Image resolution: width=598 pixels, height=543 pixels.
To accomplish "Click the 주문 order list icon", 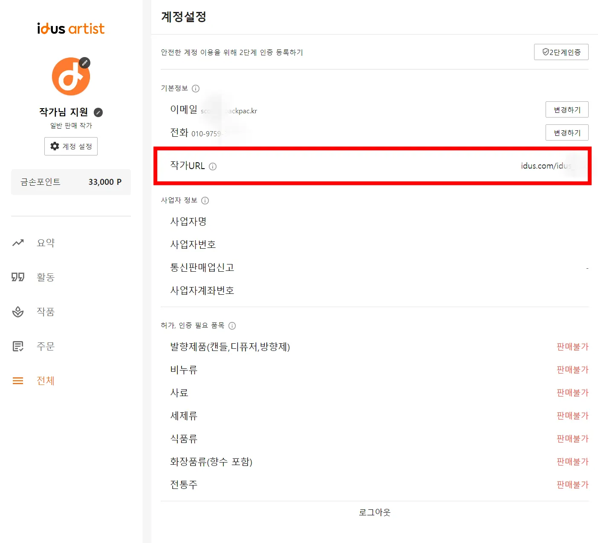I will (x=18, y=346).
